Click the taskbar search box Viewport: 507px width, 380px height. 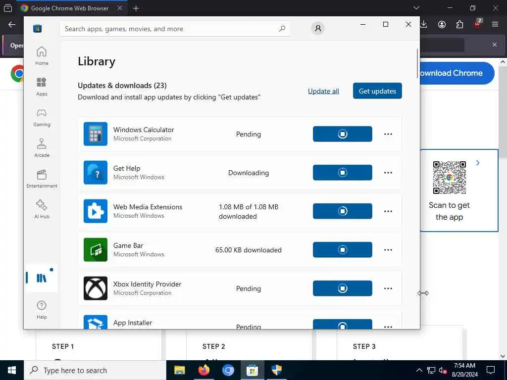point(95,370)
